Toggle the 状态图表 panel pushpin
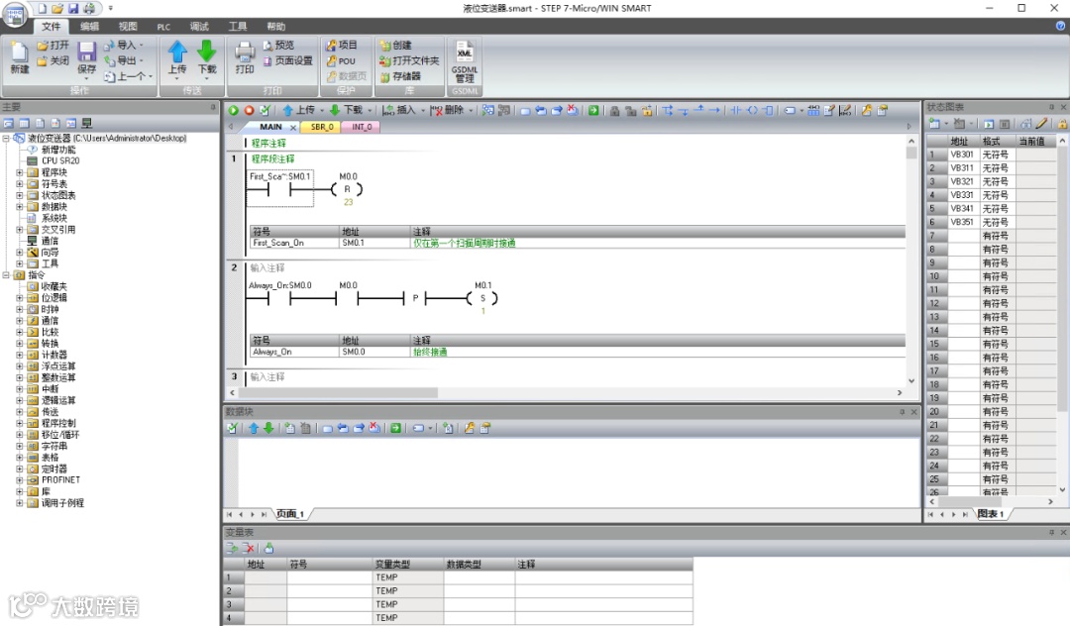 pos(1051,107)
